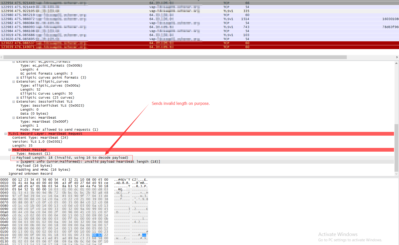Select TLSv1 packet 123019 length 103
The height and width of the screenshot is (245, 399).
pos(199,35)
